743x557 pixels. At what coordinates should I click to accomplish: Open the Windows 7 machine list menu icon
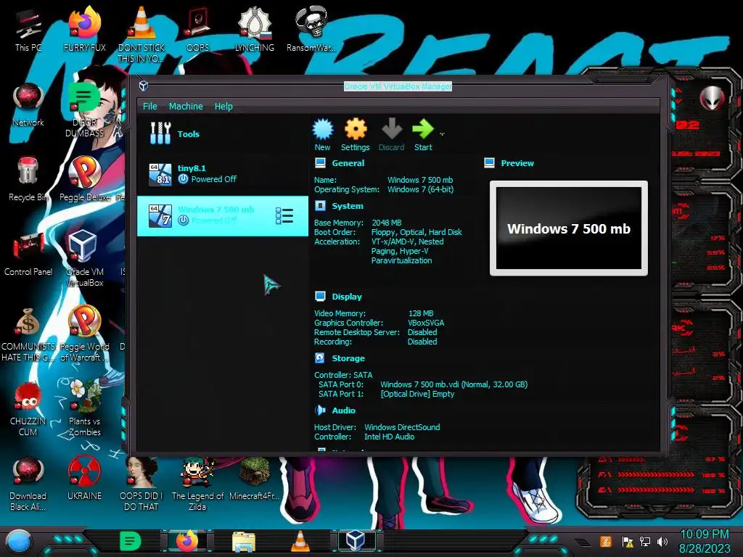click(284, 215)
